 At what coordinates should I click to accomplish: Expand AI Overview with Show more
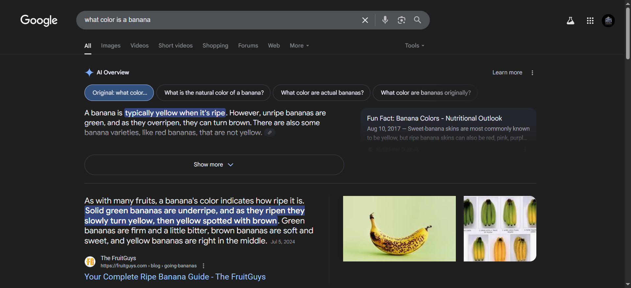pyautogui.click(x=214, y=165)
